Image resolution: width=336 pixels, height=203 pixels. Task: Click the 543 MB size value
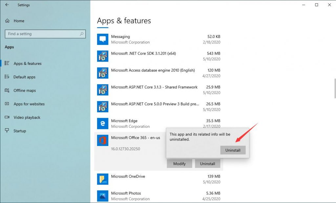tap(213, 53)
